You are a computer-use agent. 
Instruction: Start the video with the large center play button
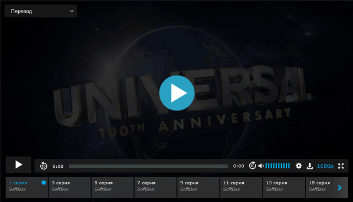tap(176, 93)
